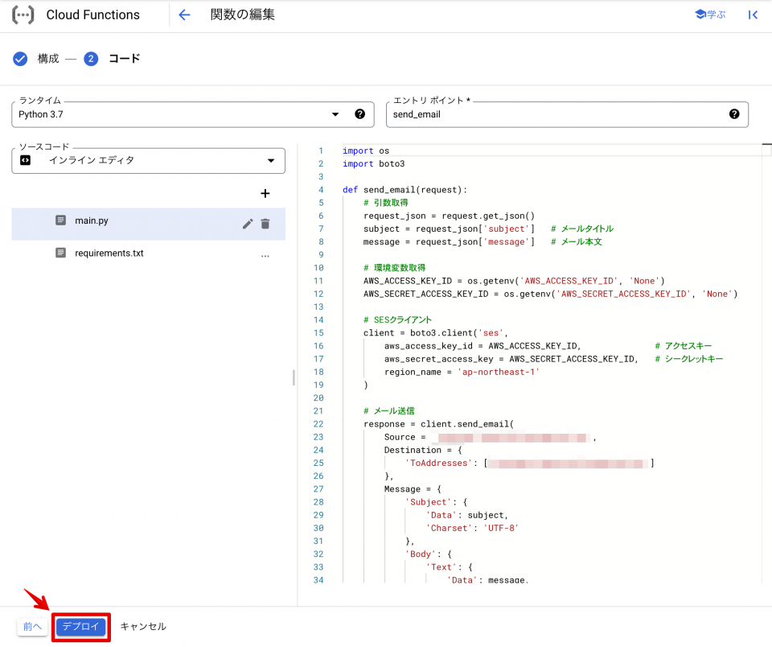This screenshot has height=647, width=772.
Task: Click 'request_json = request.get_json()' line
Action: [449, 216]
